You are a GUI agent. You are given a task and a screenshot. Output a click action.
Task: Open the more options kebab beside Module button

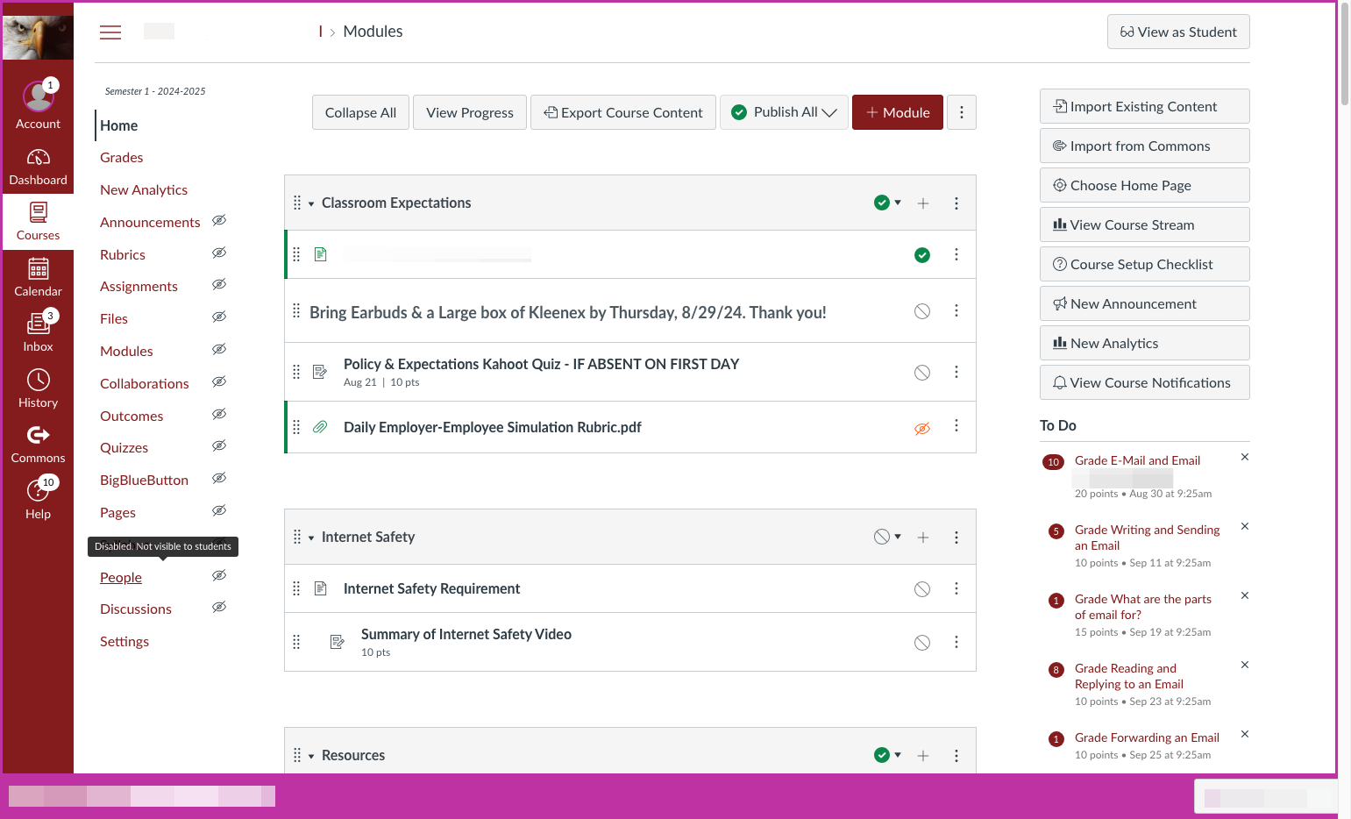click(x=962, y=112)
